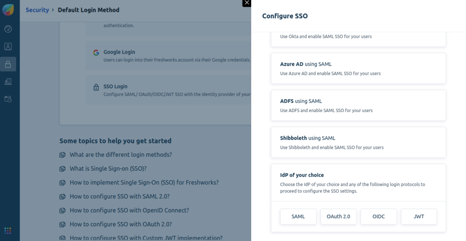
Task: Click 'IdP of your choice' heading
Action: pyautogui.click(x=302, y=175)
